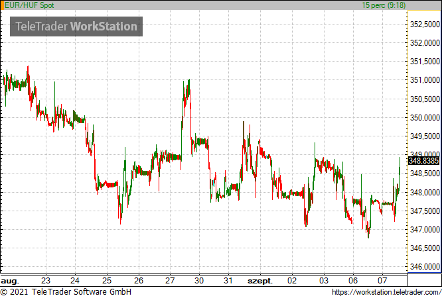The image size is (442, 298).
Task: Click the 351,5000 price axis label
Action: pos(425,62)
